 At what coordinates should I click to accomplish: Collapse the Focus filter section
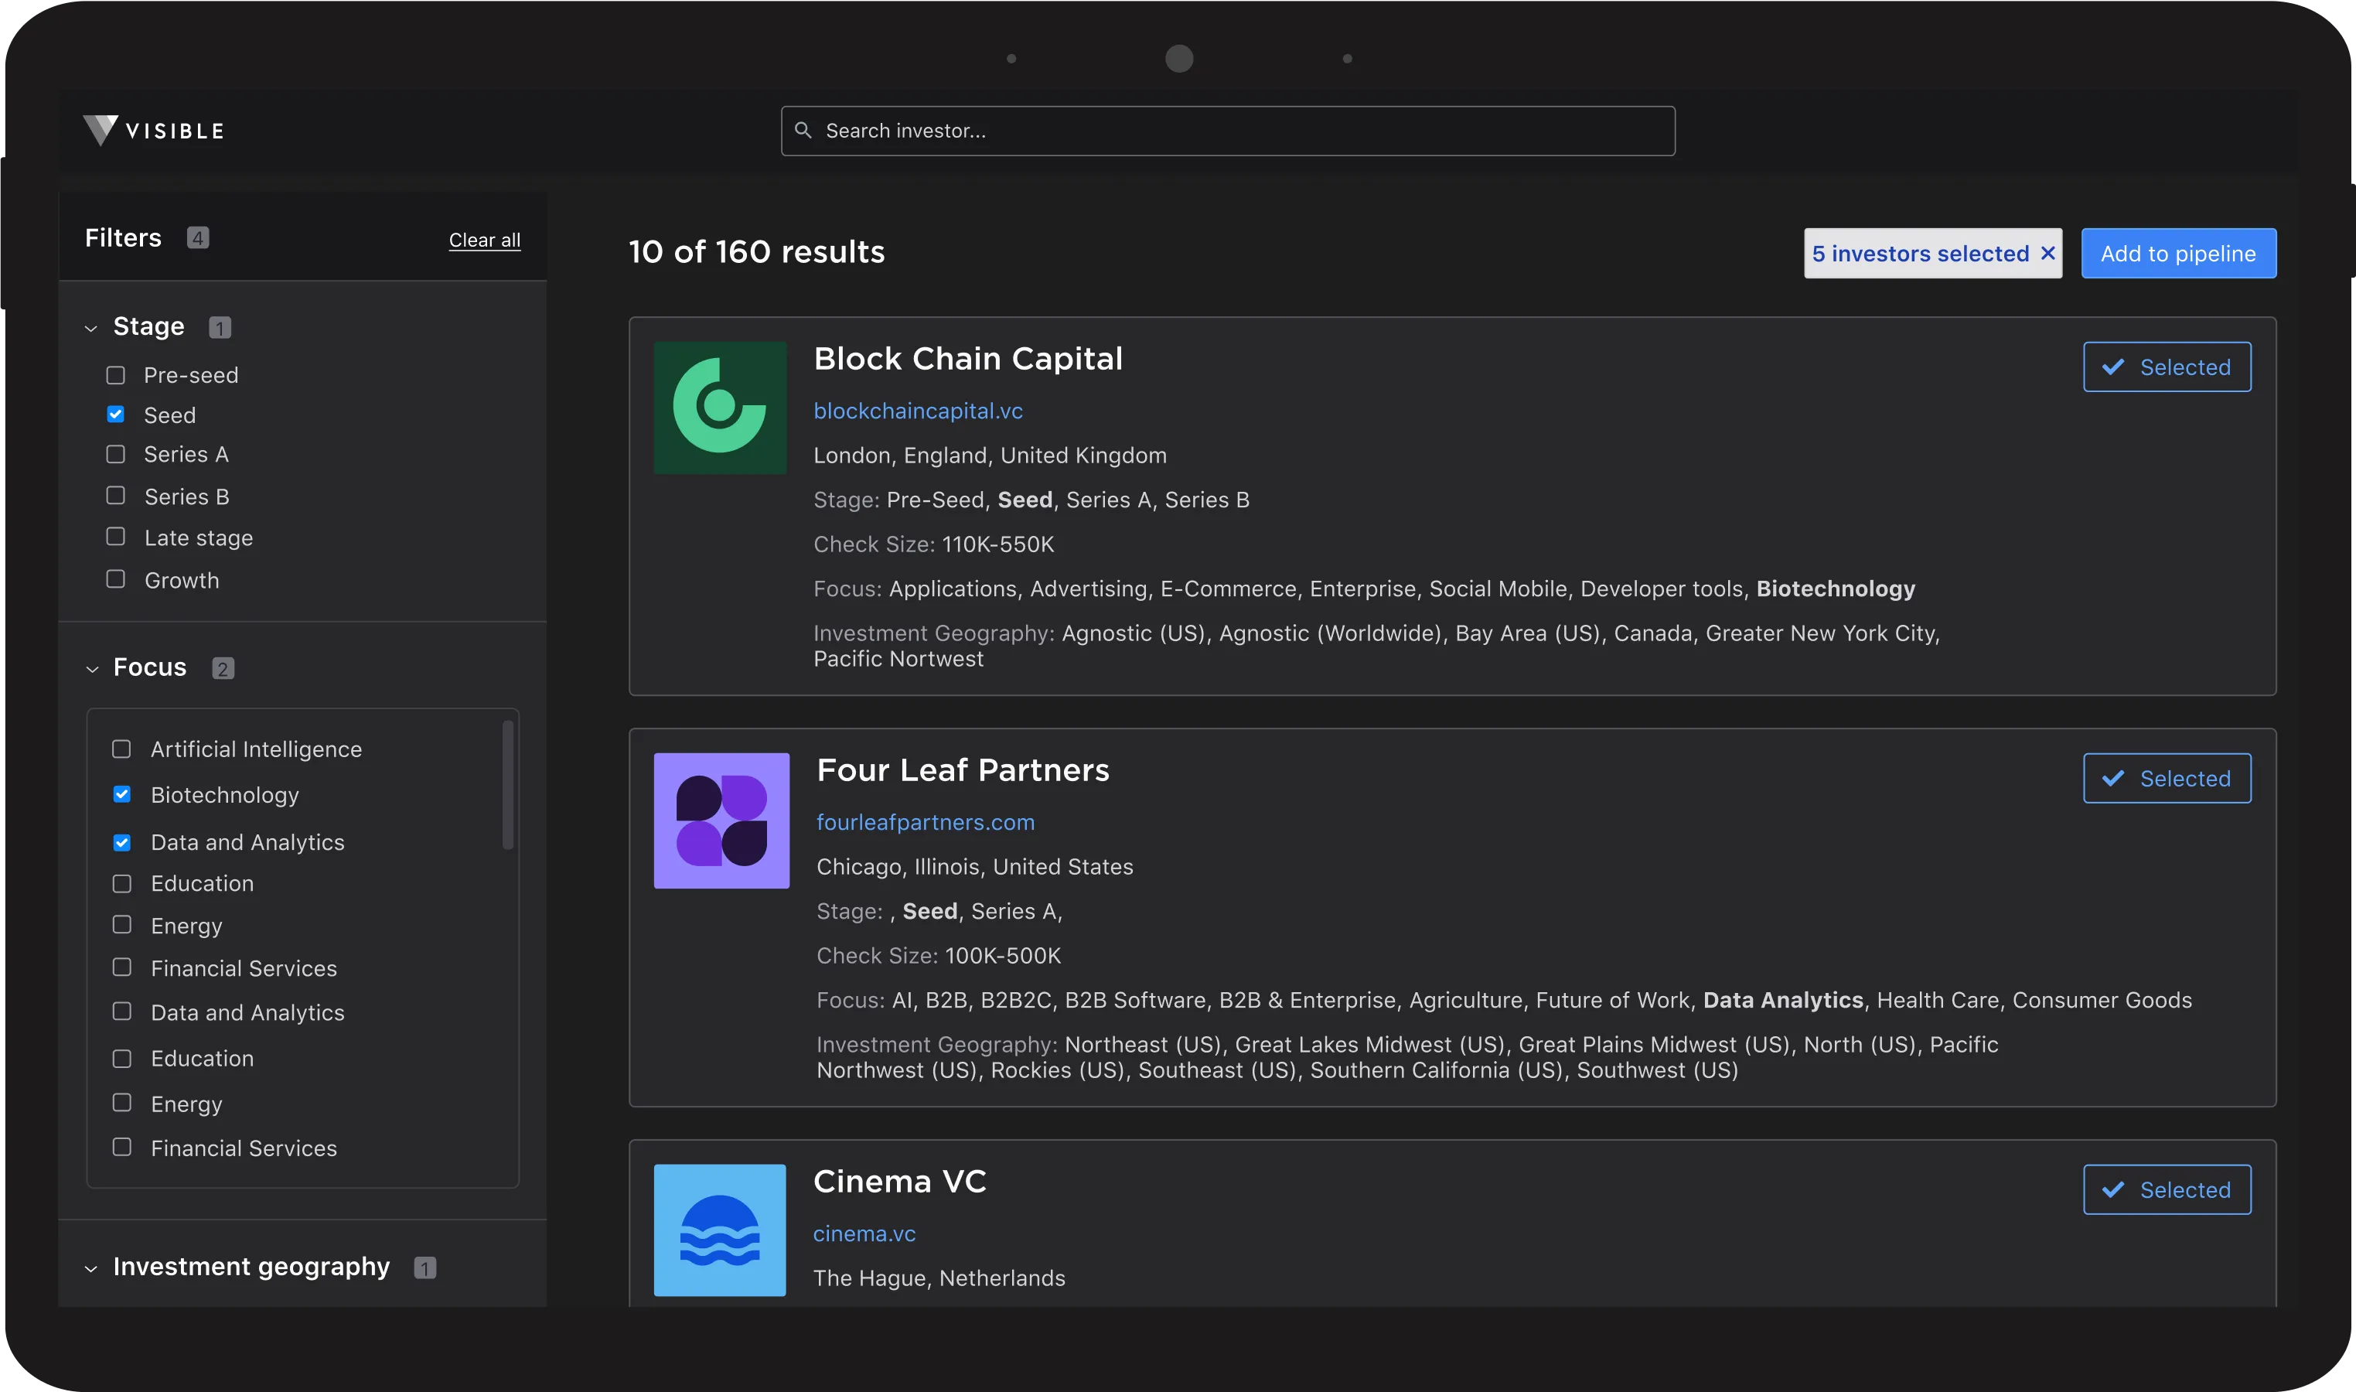click(92, 669)
